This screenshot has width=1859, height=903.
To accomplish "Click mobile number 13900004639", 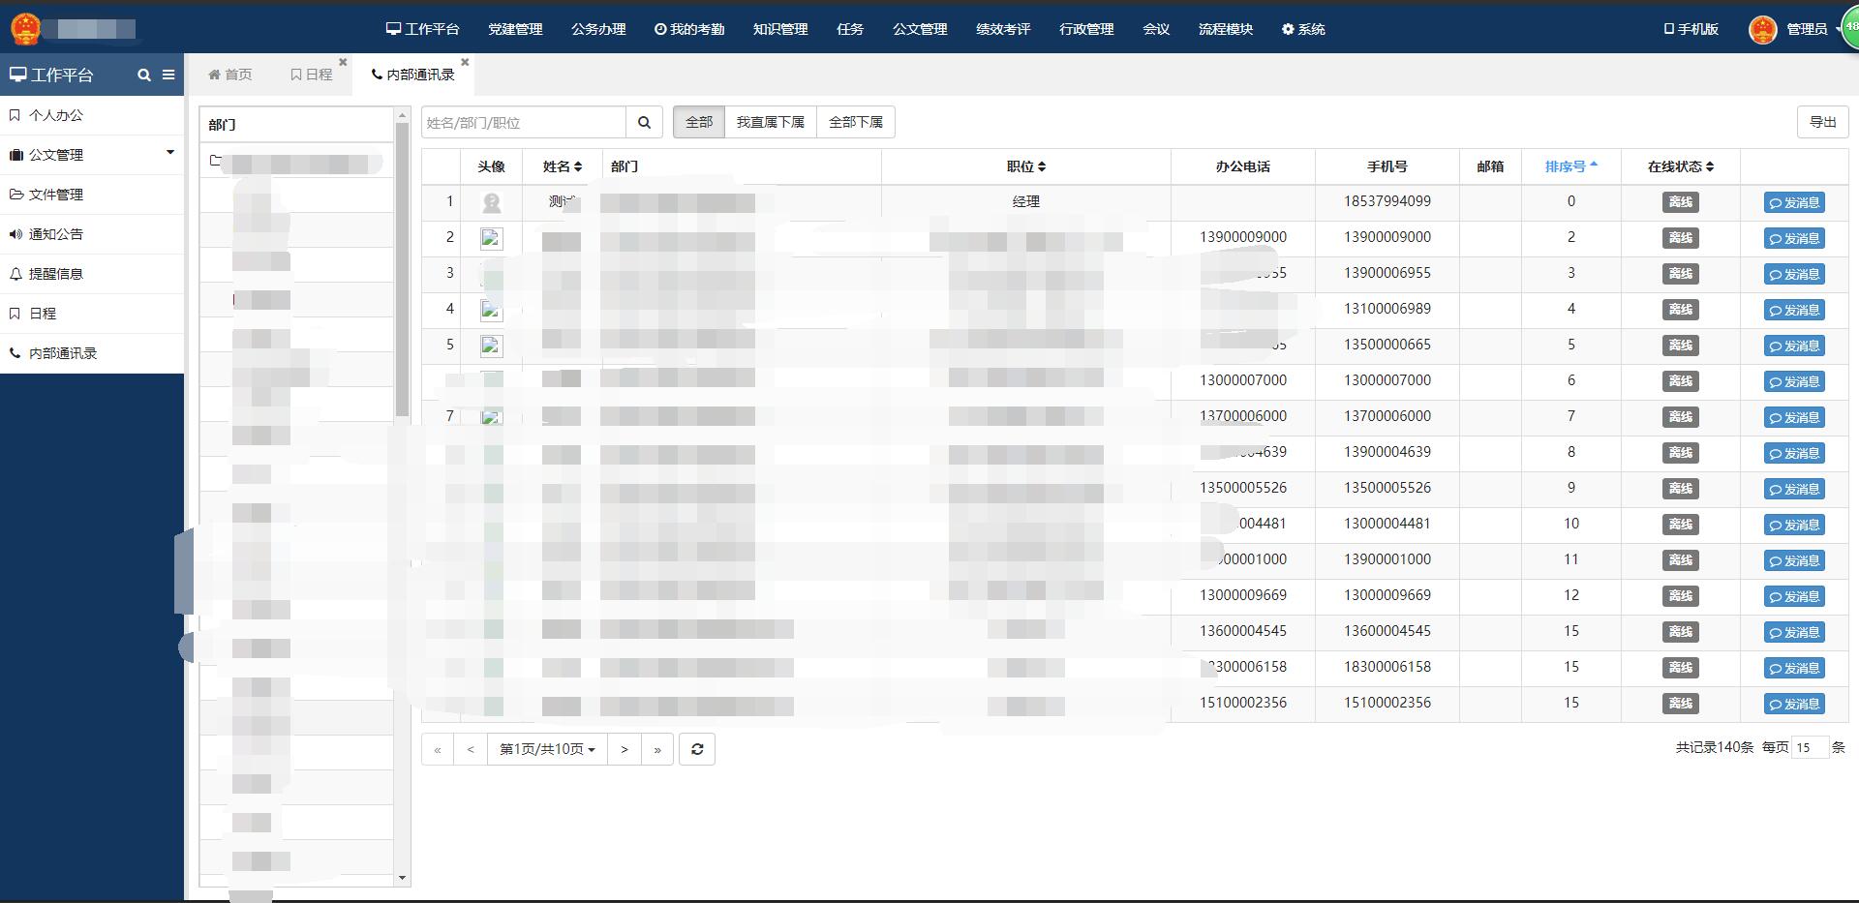I will coord(1387,452).
